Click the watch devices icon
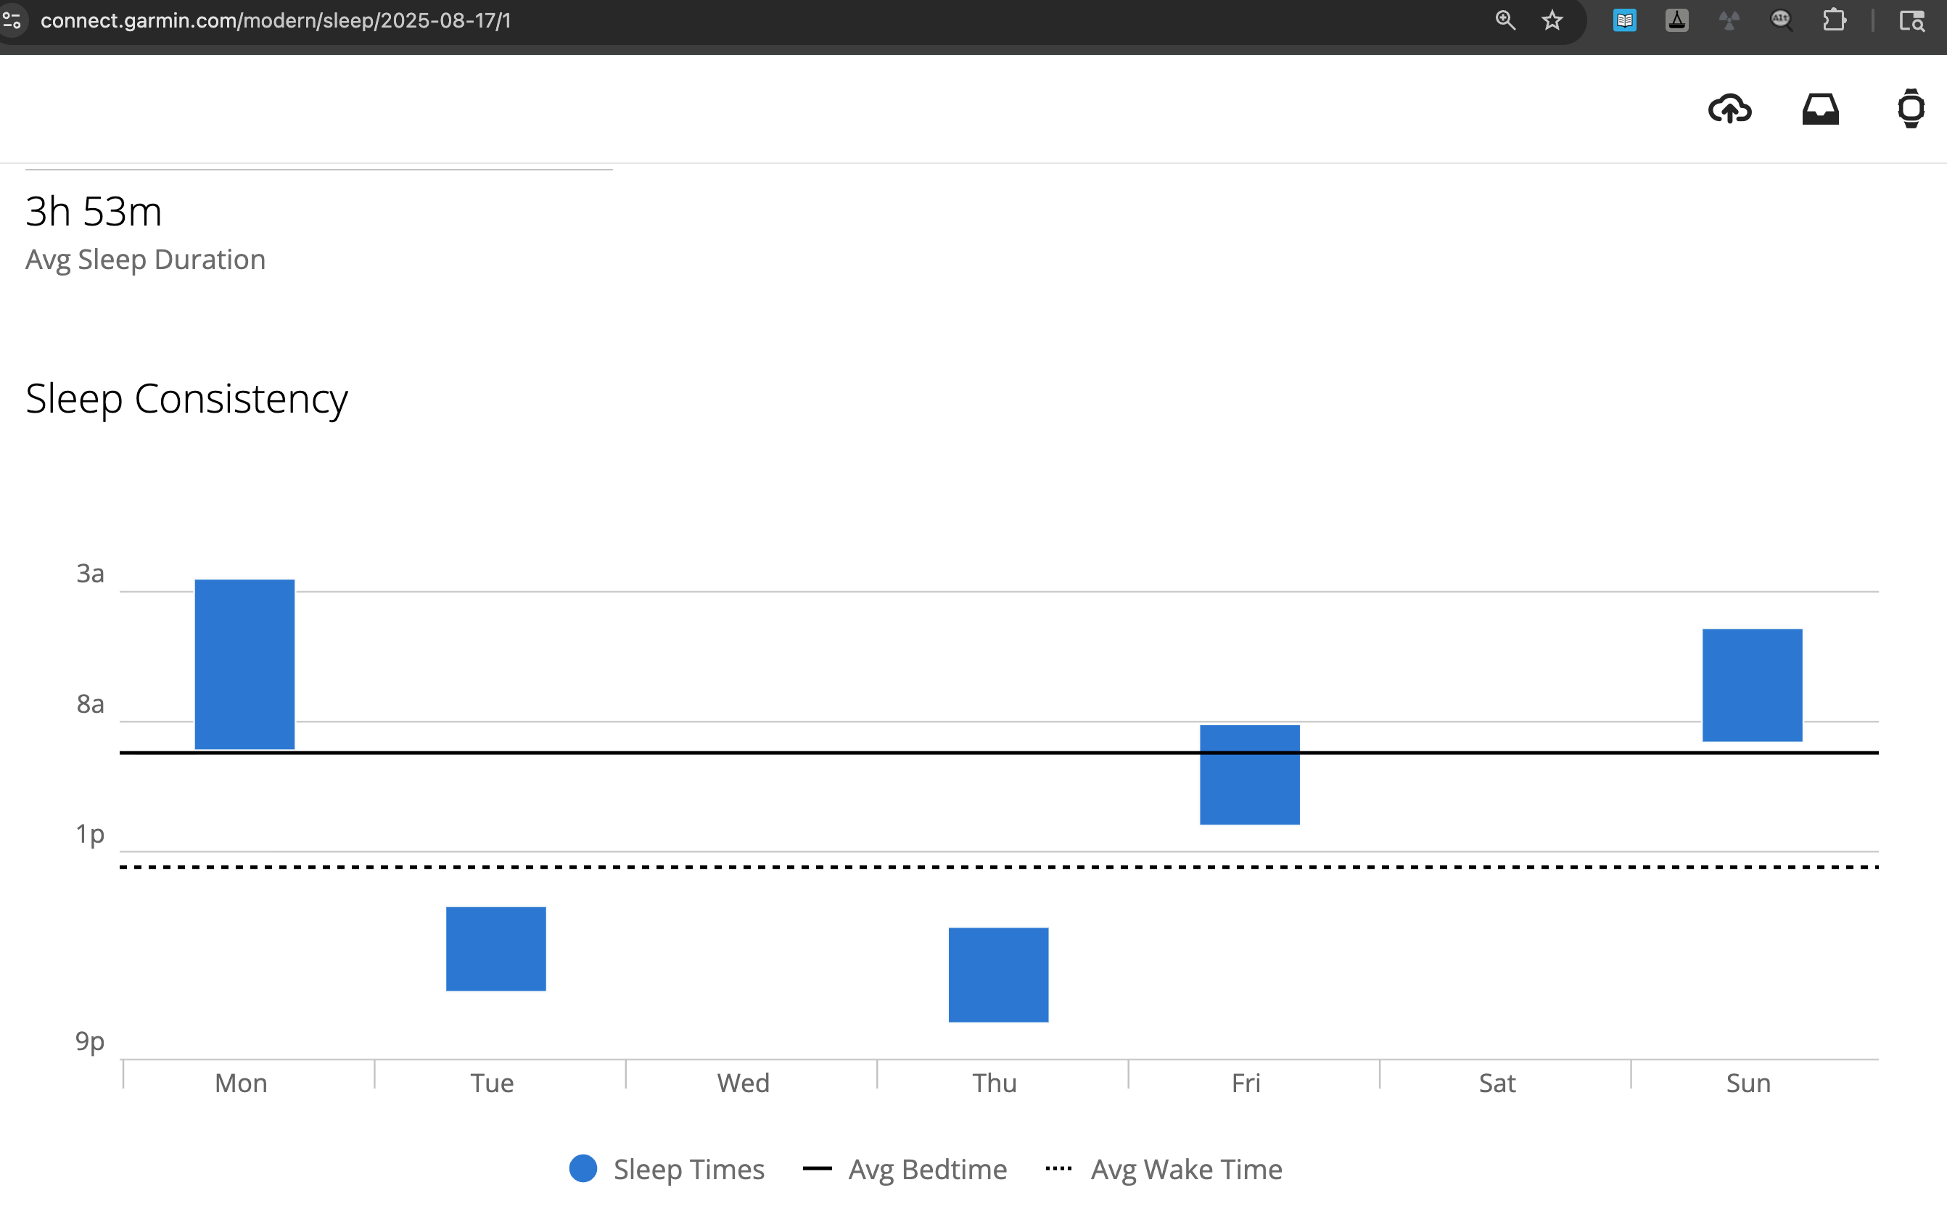This screenshot has height=1214, width=1947. 1911,108
